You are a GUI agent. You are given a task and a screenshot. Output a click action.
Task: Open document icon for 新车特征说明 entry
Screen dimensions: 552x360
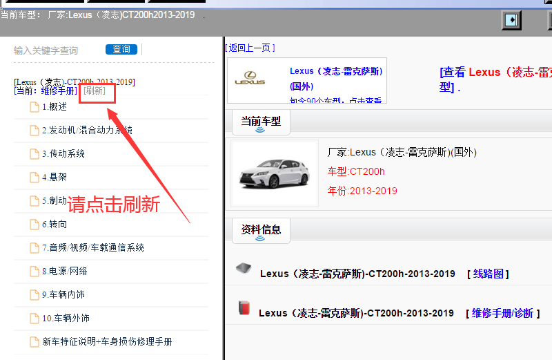(x=34, y=341)
